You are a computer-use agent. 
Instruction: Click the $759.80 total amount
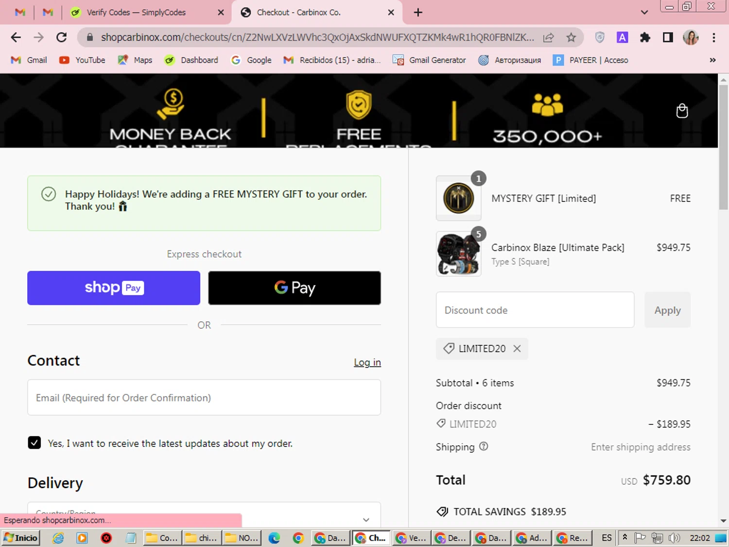[x=666, y=480]
